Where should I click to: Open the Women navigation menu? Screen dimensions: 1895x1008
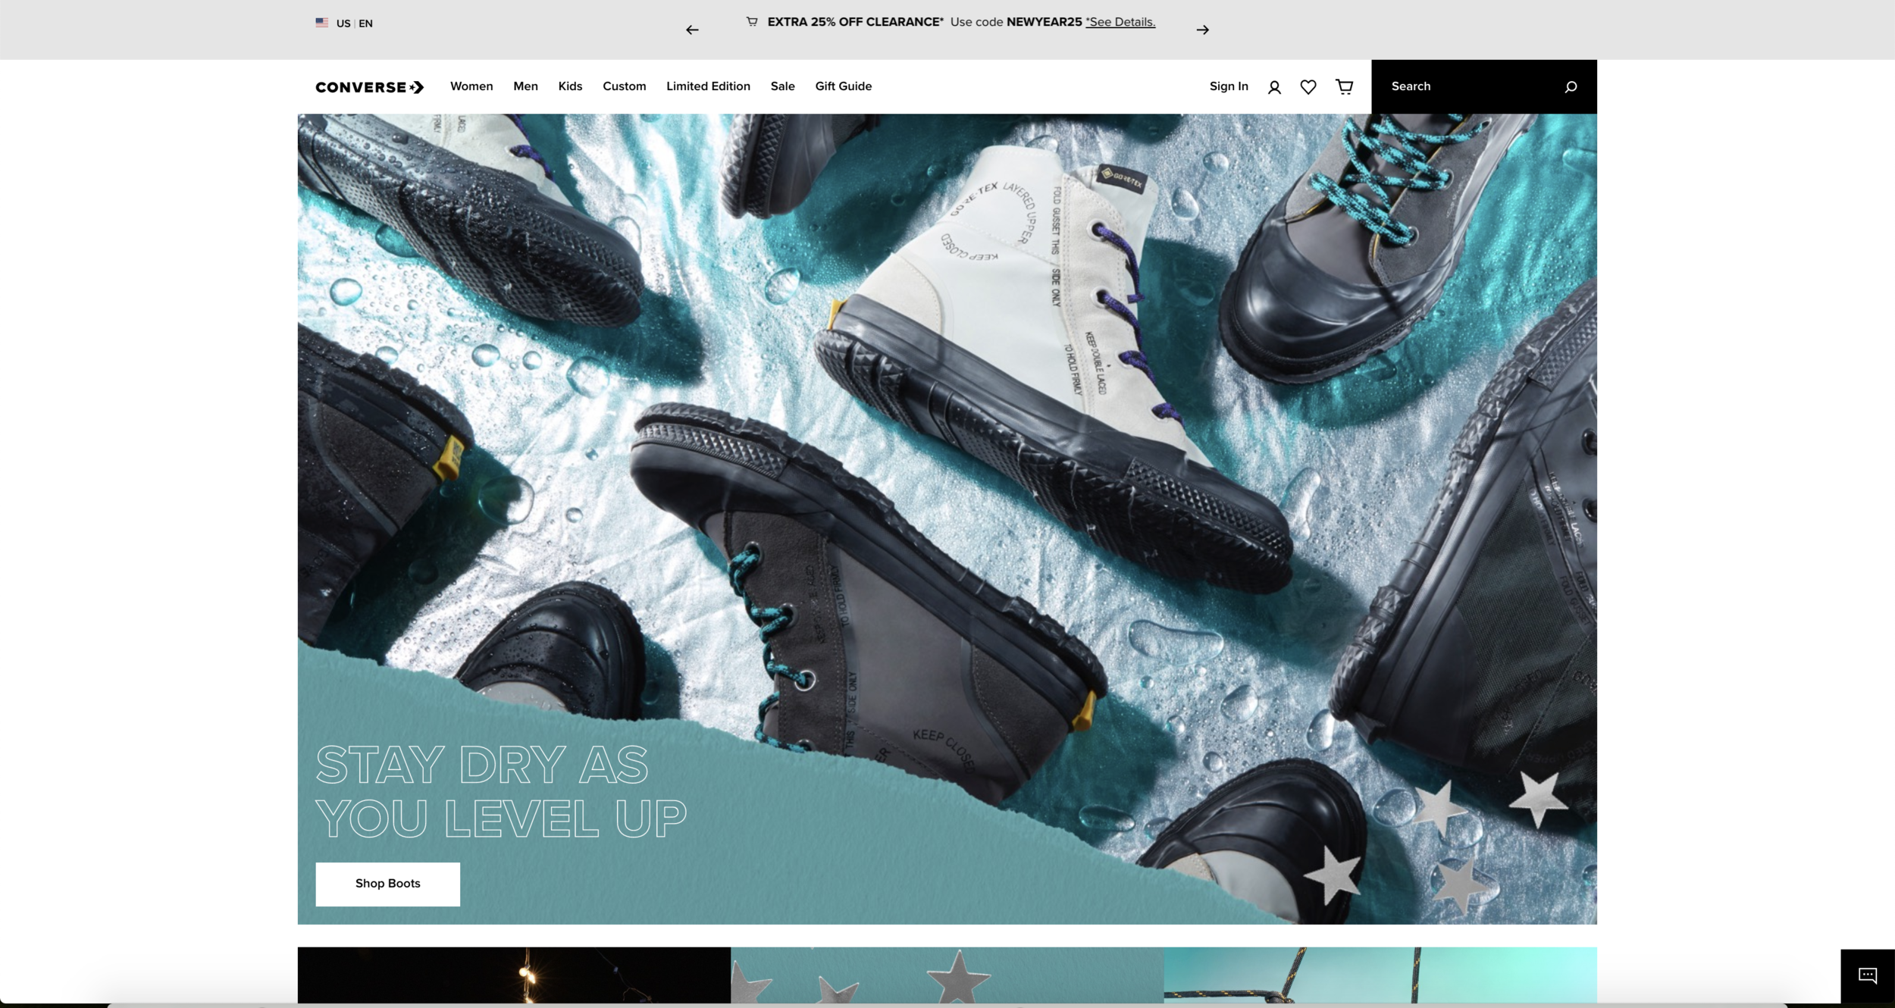[x=471, y=86]
